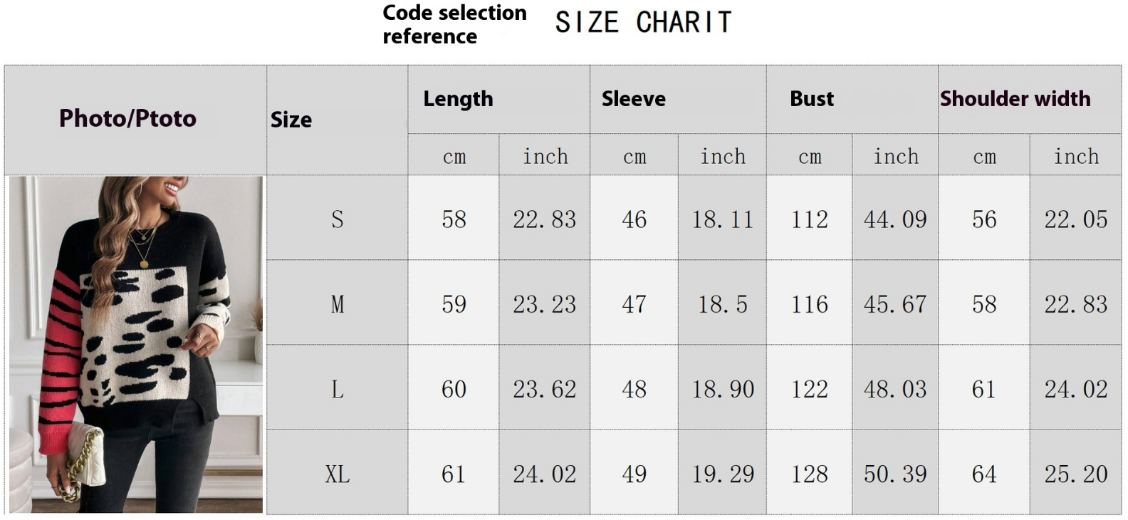Viewport: 1128px width, 520px height.
Task: Select size XL row label
Action: point(338,474)
